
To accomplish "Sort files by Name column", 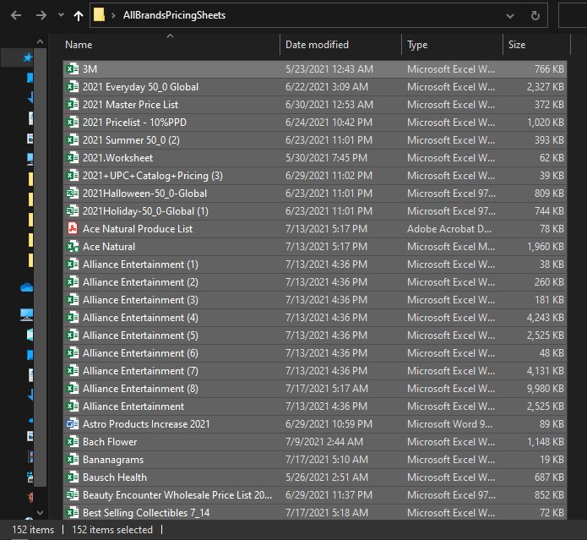I will [x=171, y=45].
